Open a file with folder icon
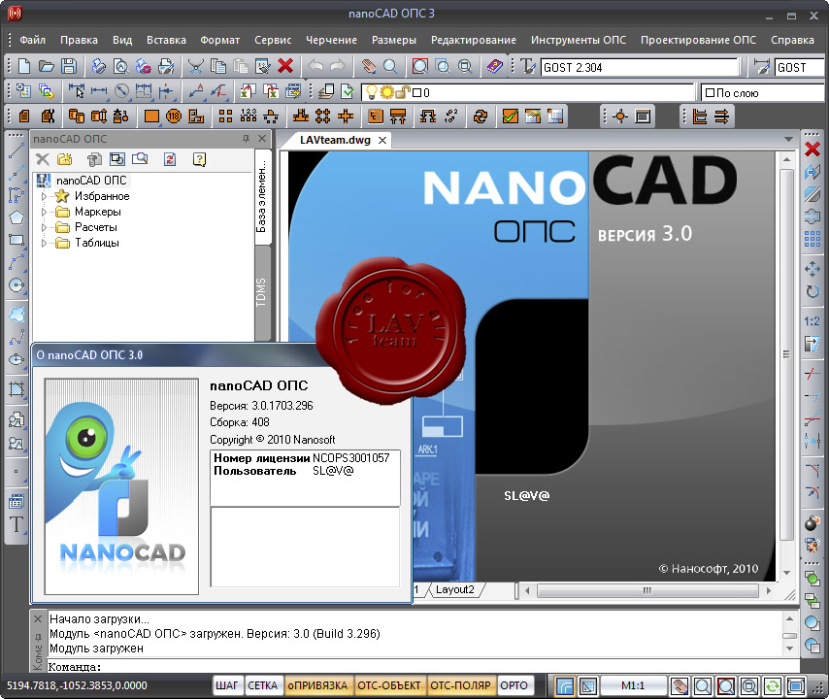This screenshot has height=699, width=829. 47,67
